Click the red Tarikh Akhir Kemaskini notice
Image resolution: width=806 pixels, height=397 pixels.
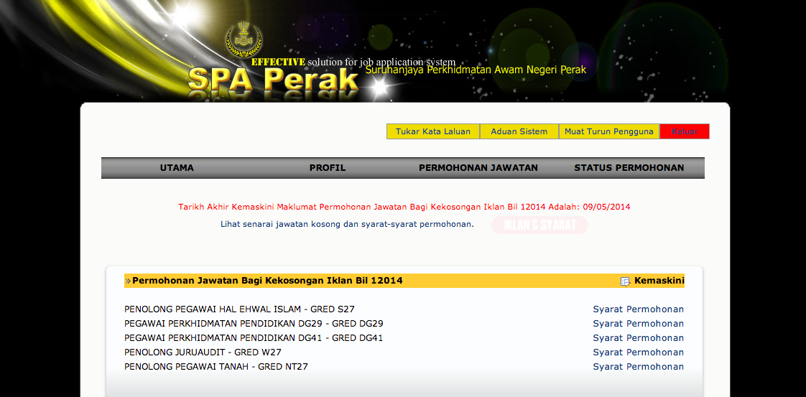click(x=404, y=207)
